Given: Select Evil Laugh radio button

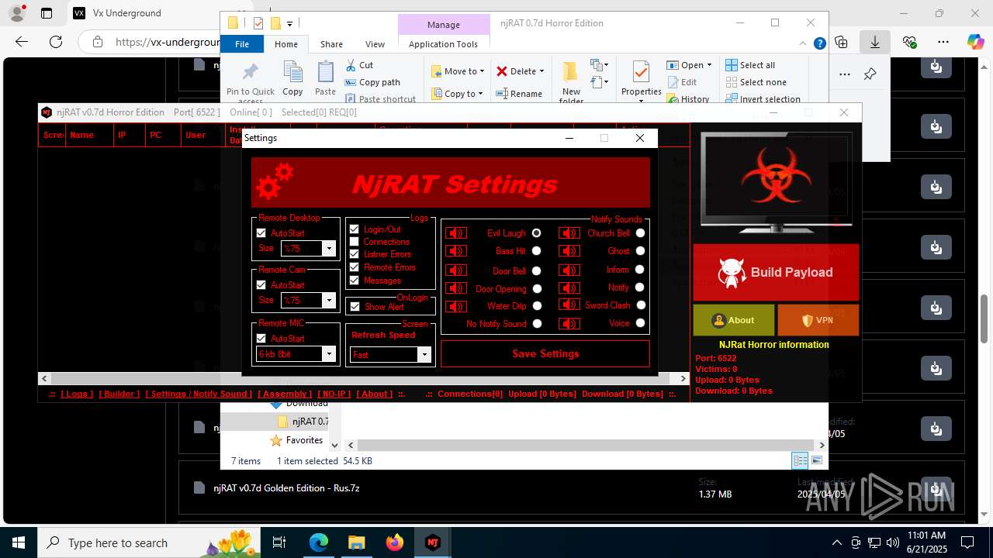Looking at the screenshot, I should [536, 232].
